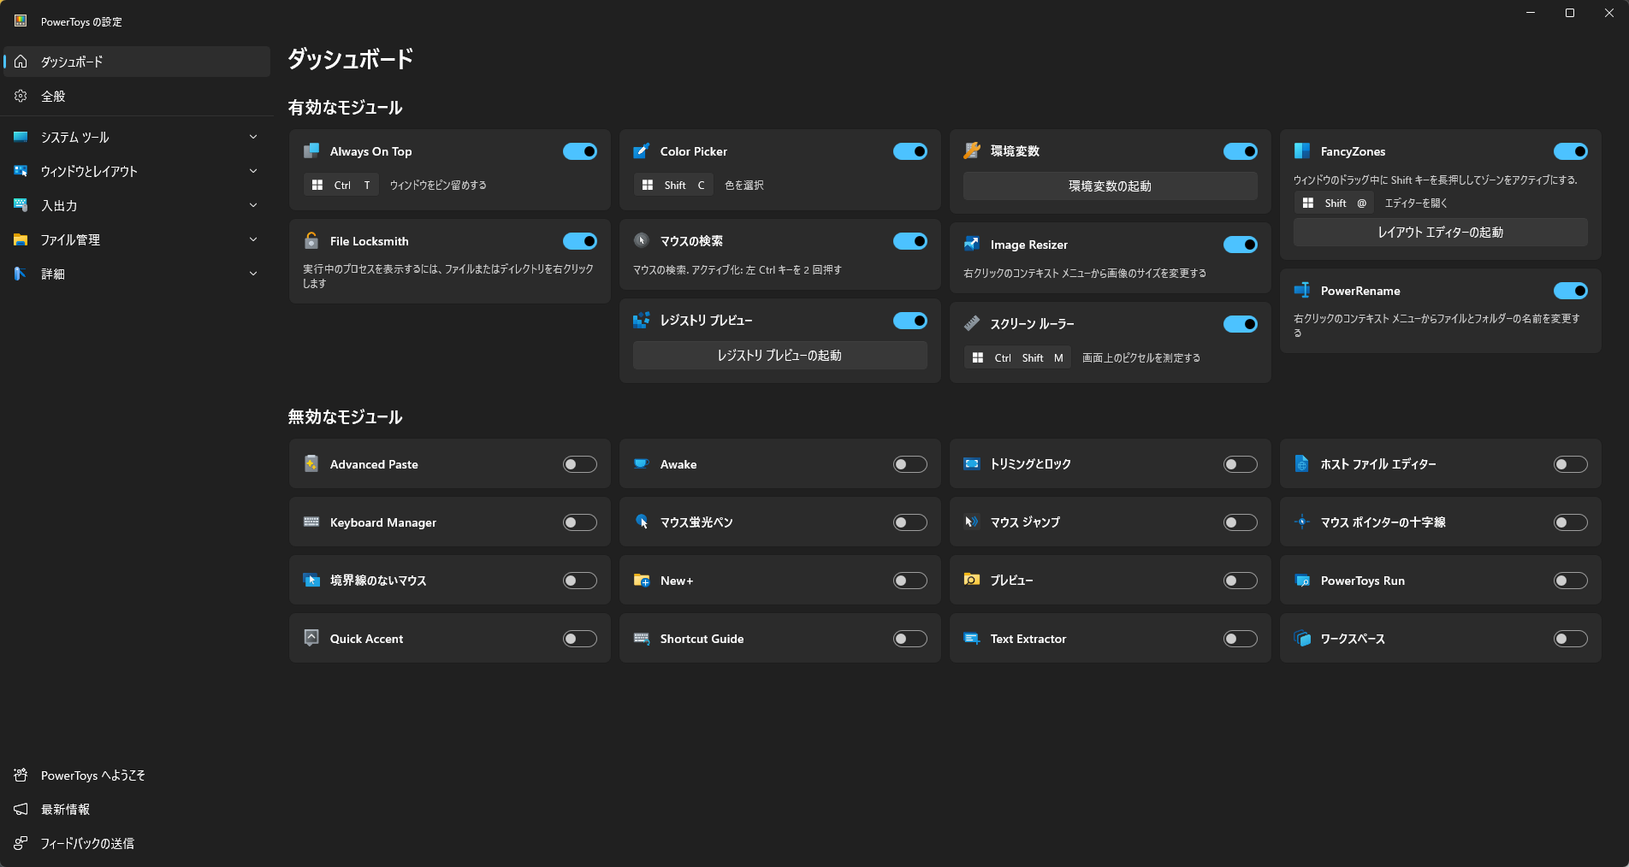Click the マウスの検索 module icon
The width and height of the screenshot is (1629, 867).
(642, 241)
